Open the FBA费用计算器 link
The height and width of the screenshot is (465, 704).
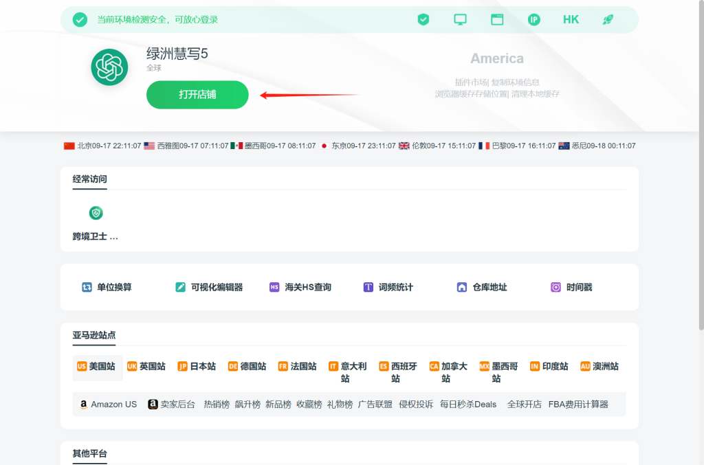pyautogui.click(x=577, y=405)
